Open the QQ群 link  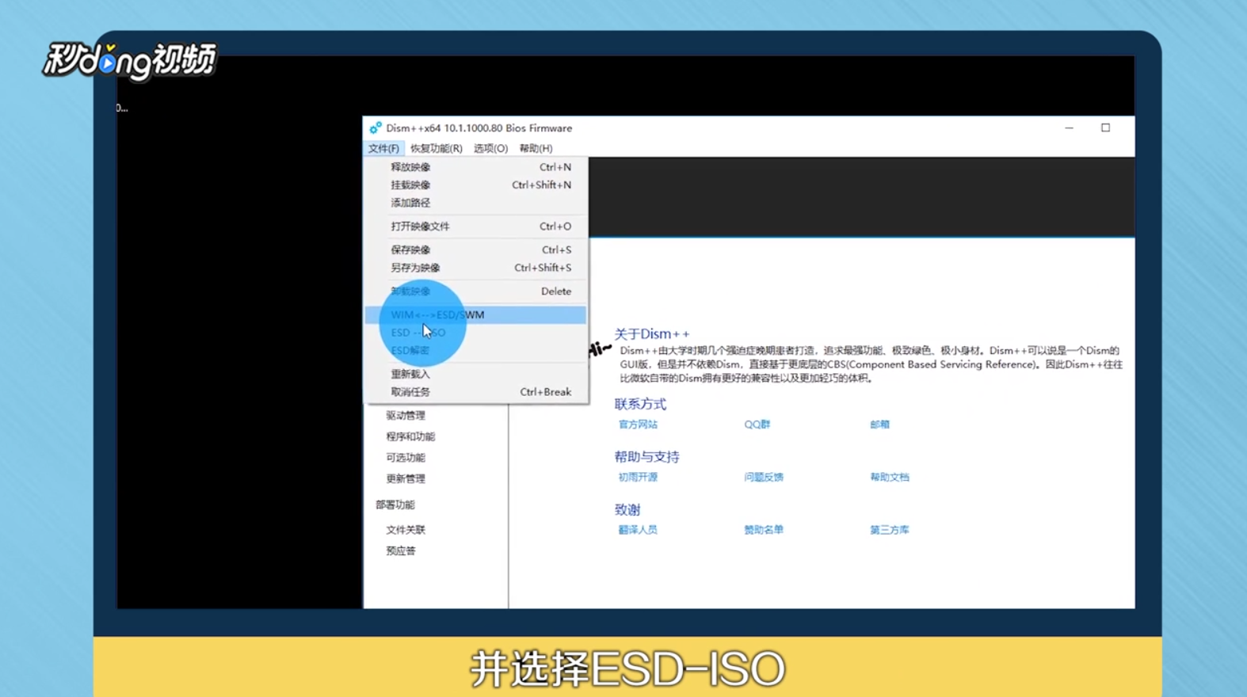[757, 425]
